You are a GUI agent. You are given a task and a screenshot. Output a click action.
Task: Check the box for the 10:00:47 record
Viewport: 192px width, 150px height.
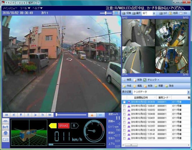tap(124, 106)
